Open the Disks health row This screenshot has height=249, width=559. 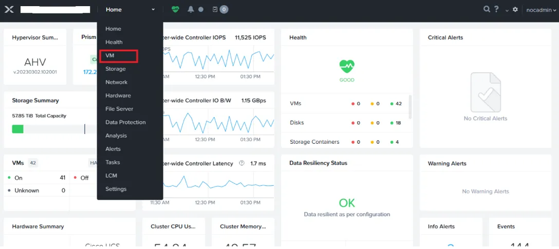click(x=347, y=123)
